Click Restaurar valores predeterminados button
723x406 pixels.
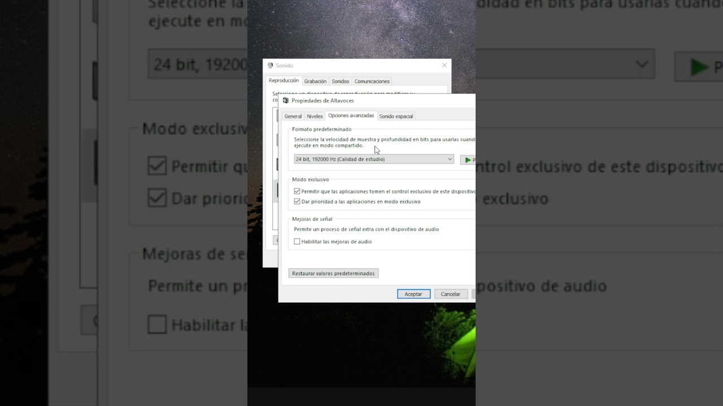pos(333,273)
